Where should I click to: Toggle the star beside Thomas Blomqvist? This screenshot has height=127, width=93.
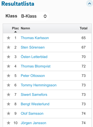click(8, 66)
